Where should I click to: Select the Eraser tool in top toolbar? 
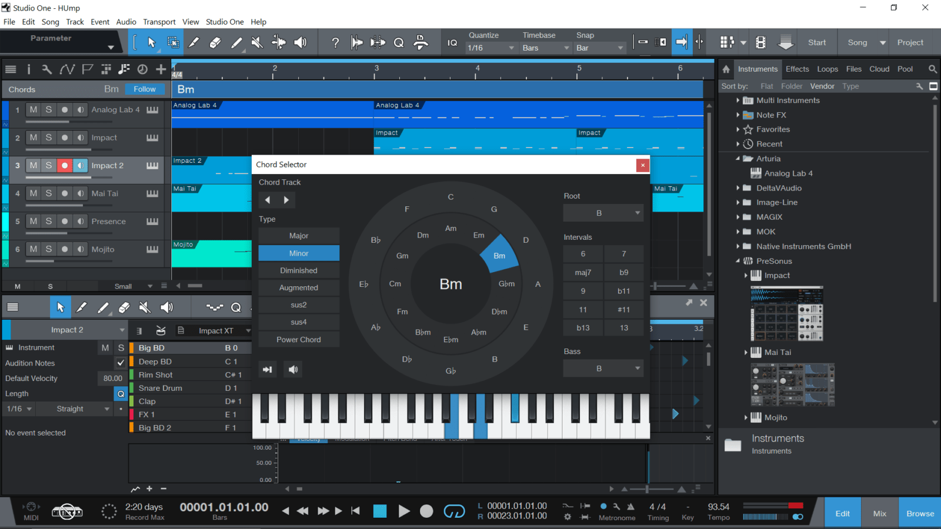(x=215, y=42)
